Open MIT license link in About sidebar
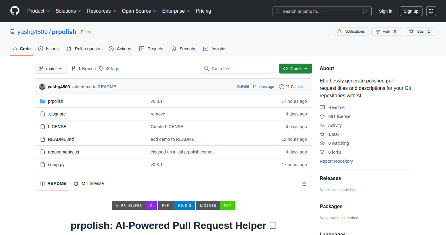This screenshot has height=235, width=446. pos(335,116)
